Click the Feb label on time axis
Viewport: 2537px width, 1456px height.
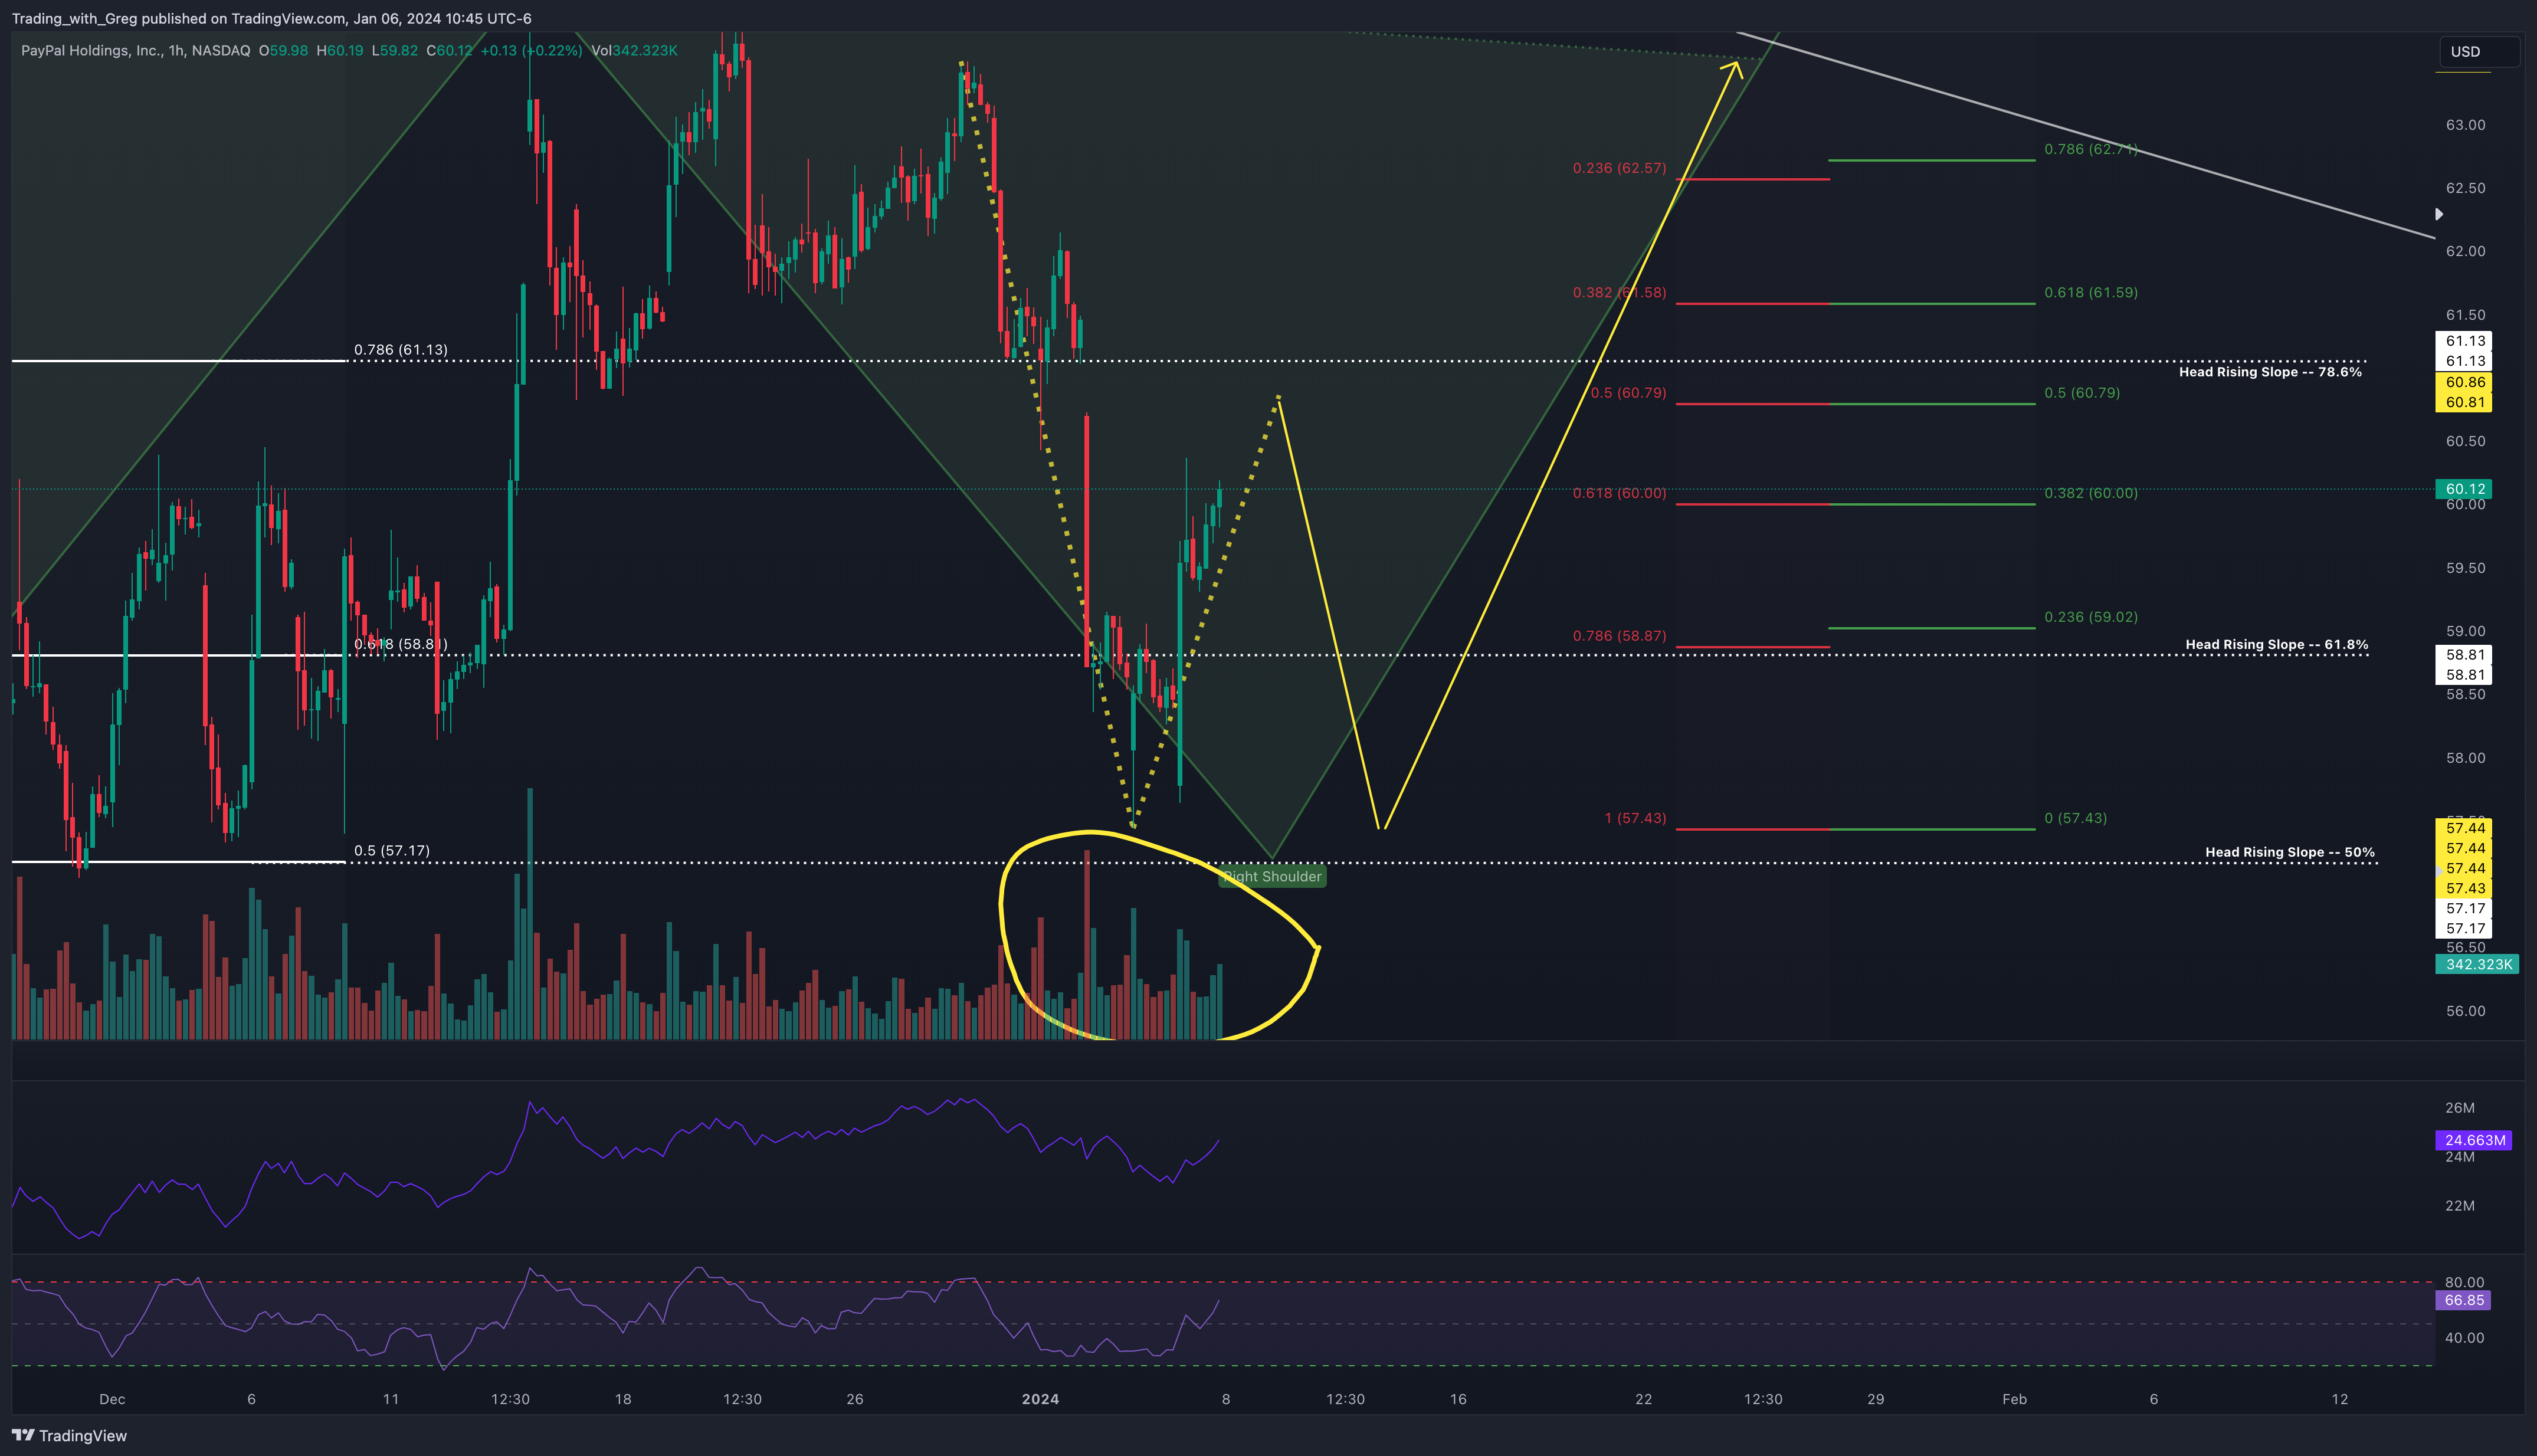(2014, 1399)
